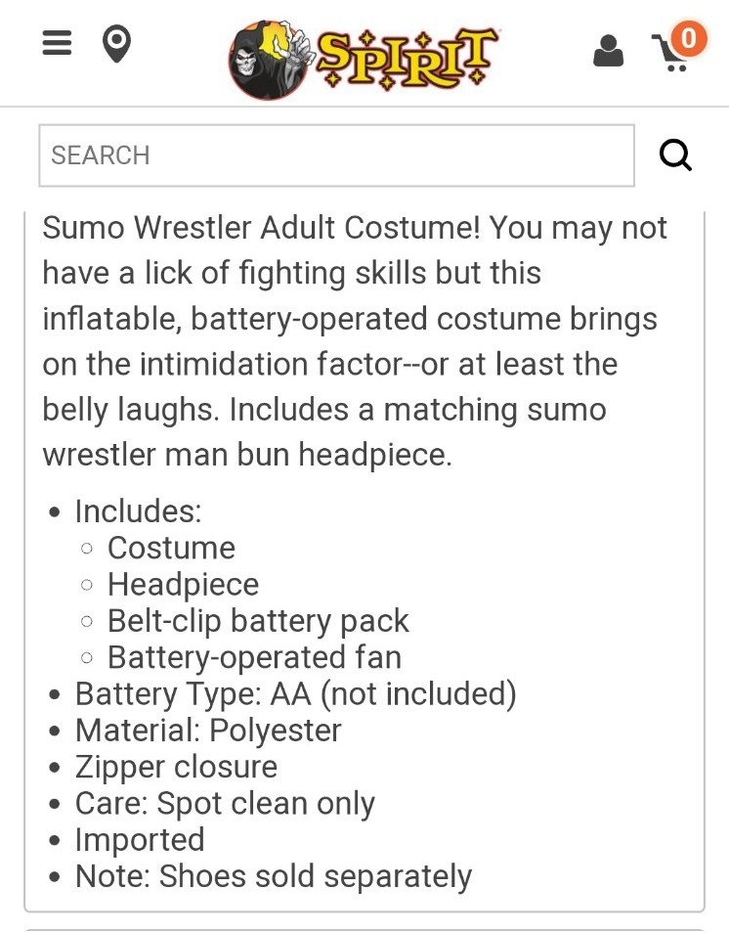The width and height of the screenshot is (729, 932).
Task: Go home via the Spirit logo
Action: coord(364,59)
